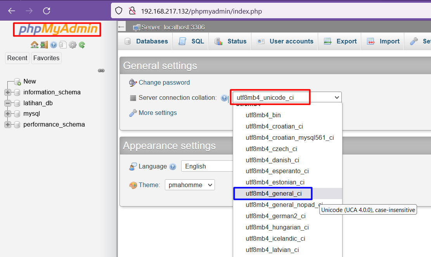Click the server icon beside localhost:3306

136,27
